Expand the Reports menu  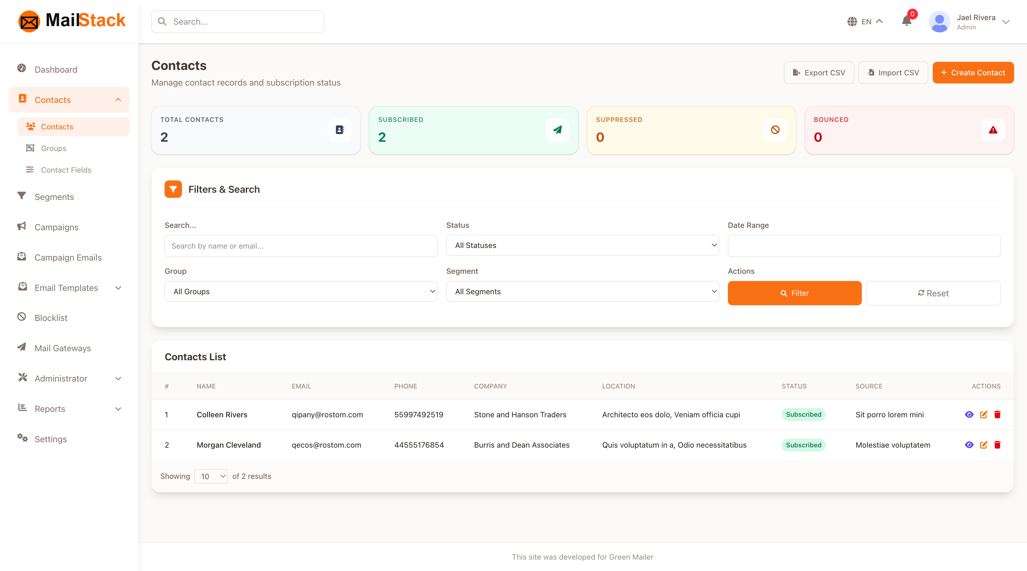point(118,409)
